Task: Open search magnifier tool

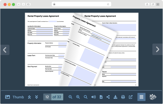Action: coord(86,97)
